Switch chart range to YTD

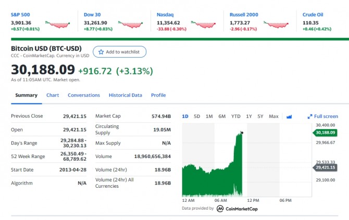236,117
